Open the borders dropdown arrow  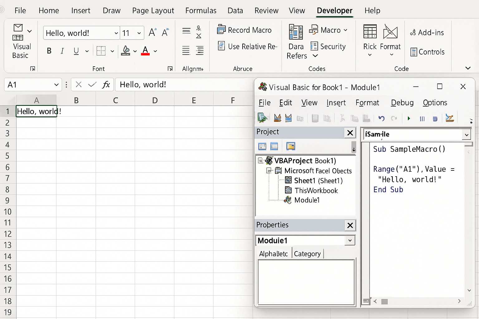(112, 51)
